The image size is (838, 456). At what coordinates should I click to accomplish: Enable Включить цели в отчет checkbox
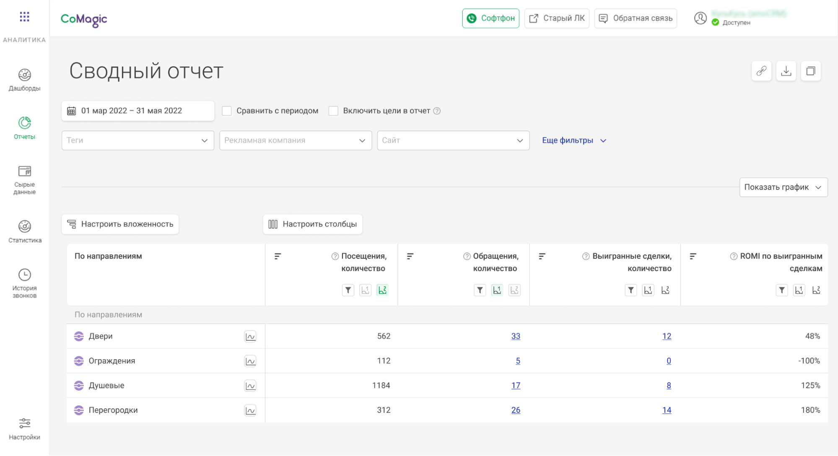click(x=333, y=111)
